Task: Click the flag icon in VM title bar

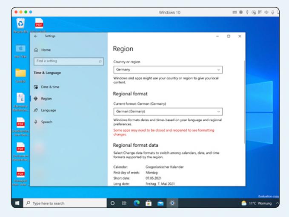Action: [x=260, y=12]
